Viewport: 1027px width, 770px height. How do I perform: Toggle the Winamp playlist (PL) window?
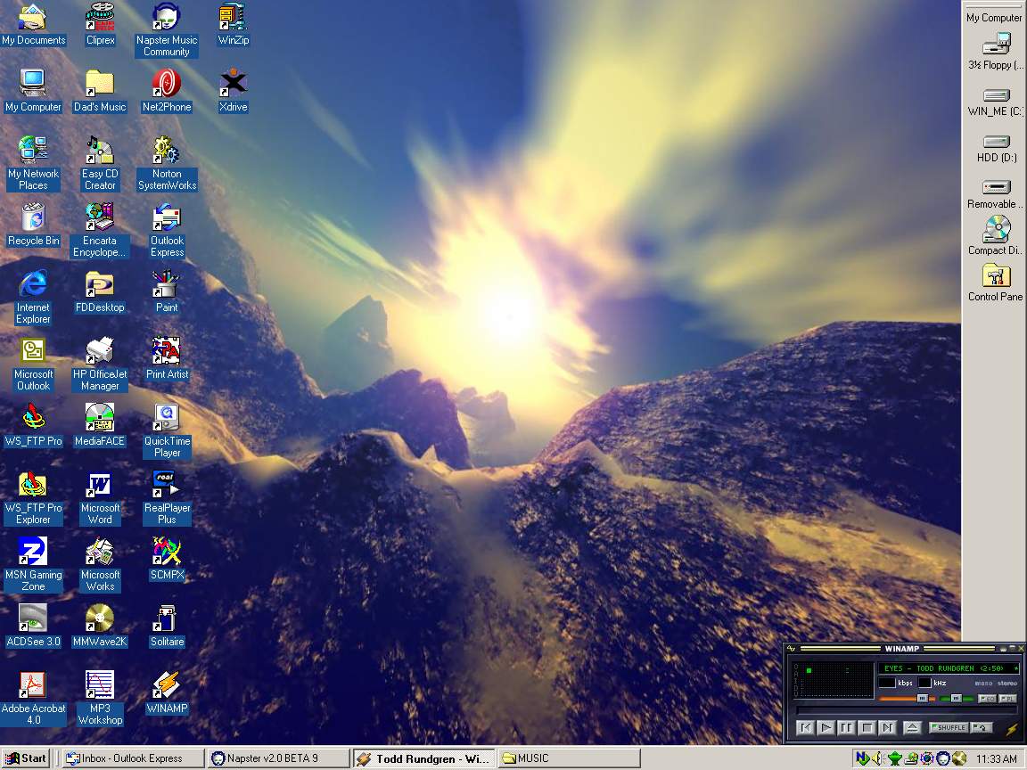1007,699
